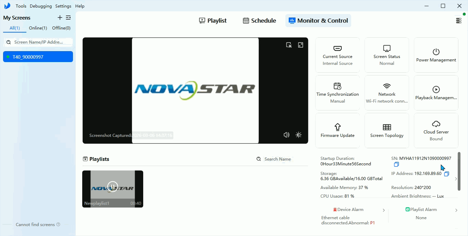Screen dimensions: 468x236
Task: Switch to the Playlist tab
Action: 213,21
